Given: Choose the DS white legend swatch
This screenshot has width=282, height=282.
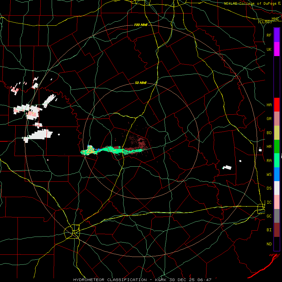Looking at the screenshot, I should point(277,188).
